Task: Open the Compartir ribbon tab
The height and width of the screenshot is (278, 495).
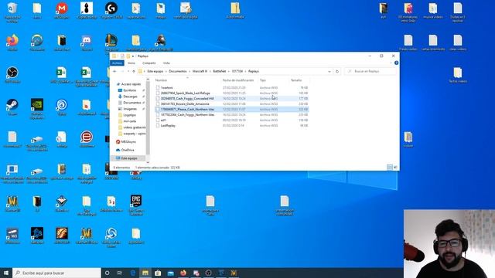Action: click(x=149, y=63)
